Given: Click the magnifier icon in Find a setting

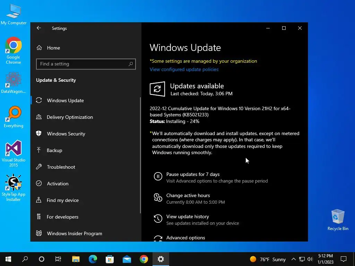Looking at the screenshot, I should [x=131, y=64].
